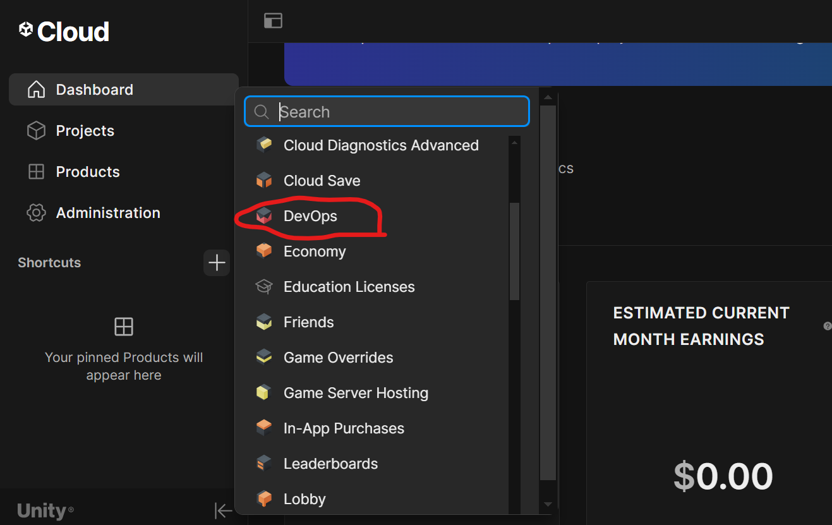The height and width of the screenshot is (525, 832).
Task: Click 'Your pinned Products will appear here' text
Action: point(124,366)
